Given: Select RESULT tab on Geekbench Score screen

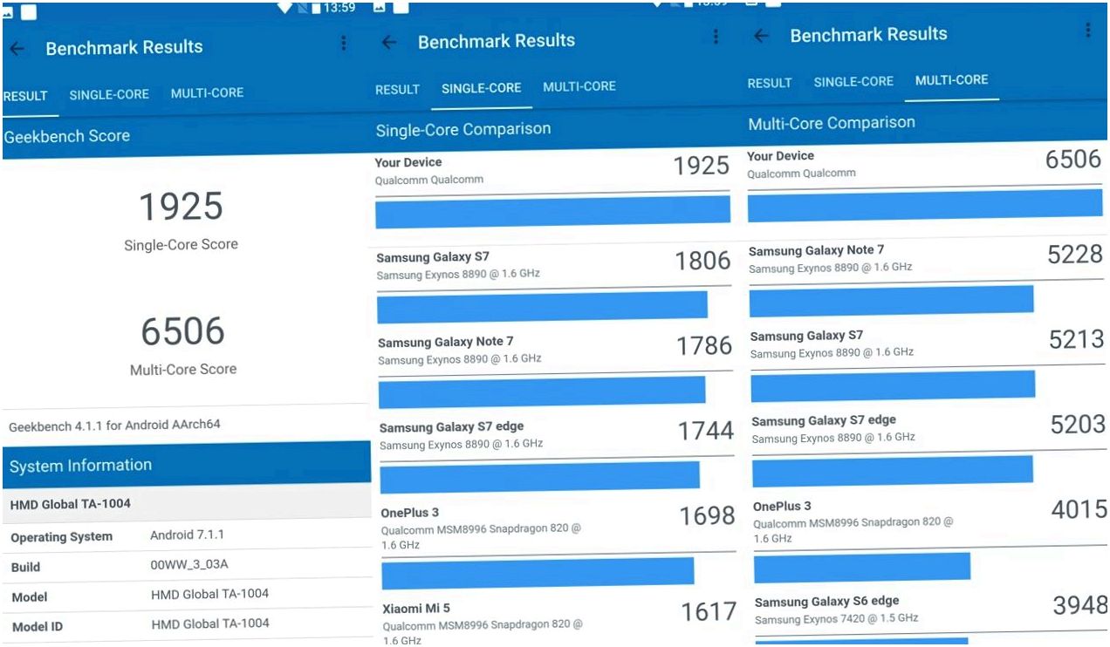Looking at the screenshot, I should click(x=25, y=96).
